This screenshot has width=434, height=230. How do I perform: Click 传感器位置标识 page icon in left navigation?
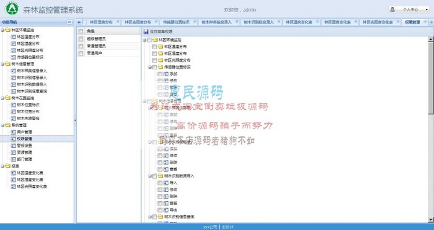[x=13, y=57]
